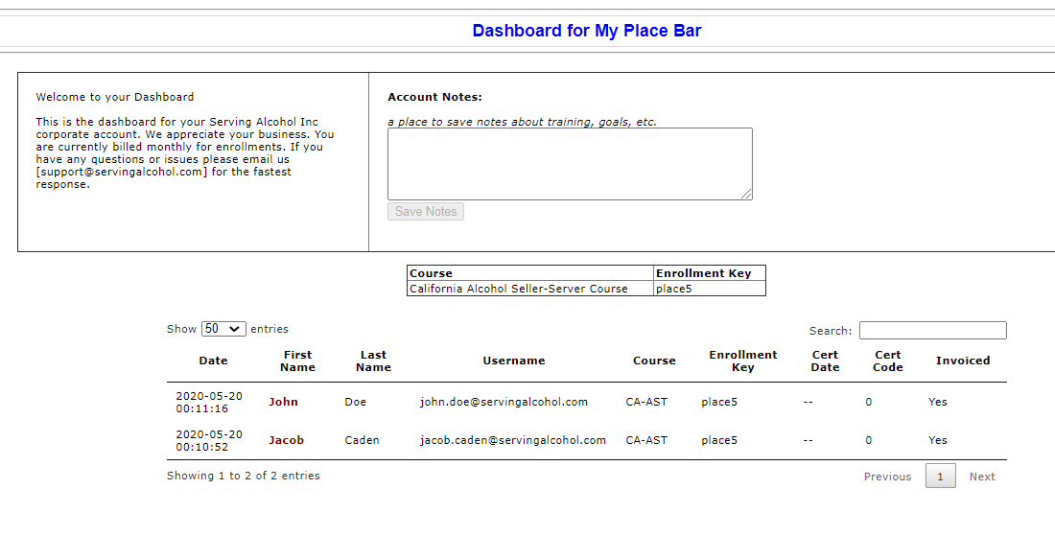1055x536 pixels.
Task: Sort by Enrollment Key header in entries table
Action: coord(742,361)
